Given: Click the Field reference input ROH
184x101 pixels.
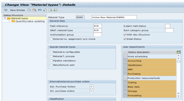Looking at the screenshot, I should pyautogui.click(x=98, y=26).
